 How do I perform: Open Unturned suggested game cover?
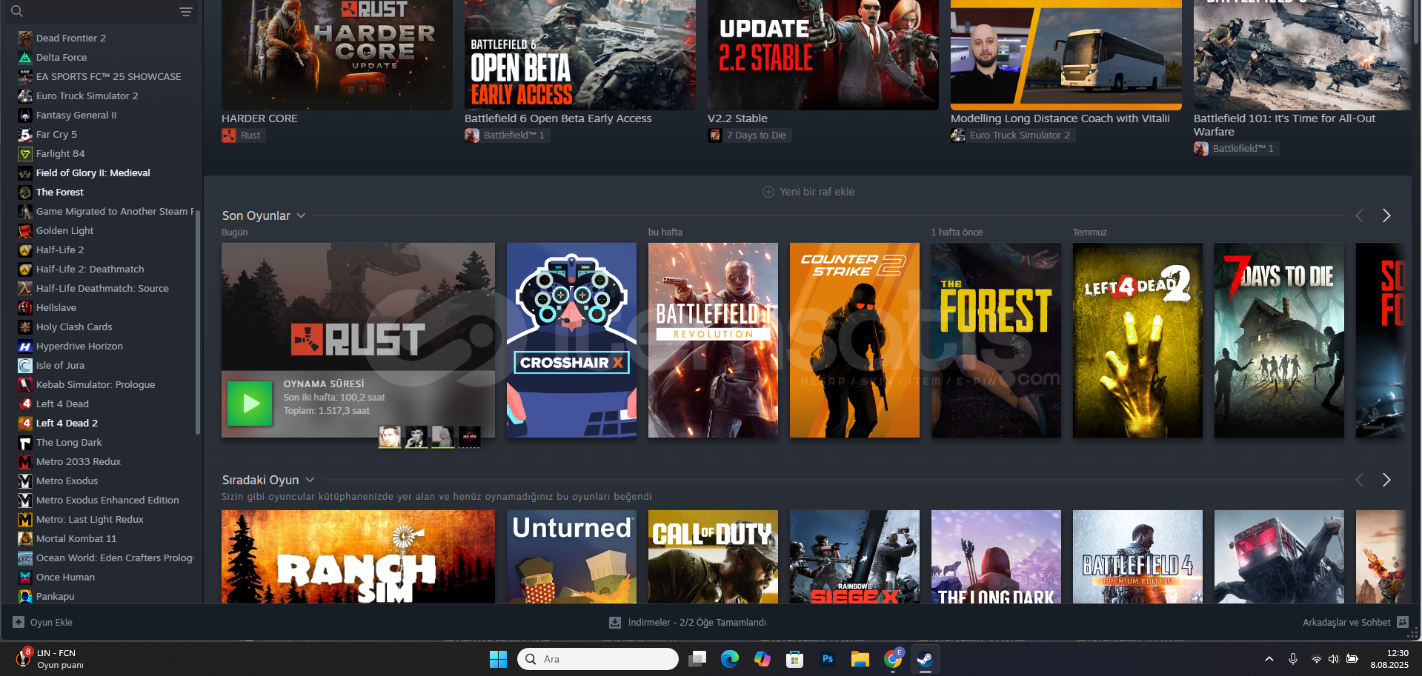pos(571,556)
